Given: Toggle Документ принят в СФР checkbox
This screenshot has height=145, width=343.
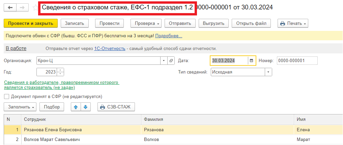Looking at the screenshot, I should click(x=6, y=96).
